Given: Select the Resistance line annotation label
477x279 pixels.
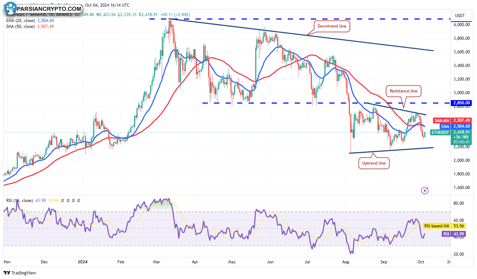Looking at the screenshot, I should [404, 91].
